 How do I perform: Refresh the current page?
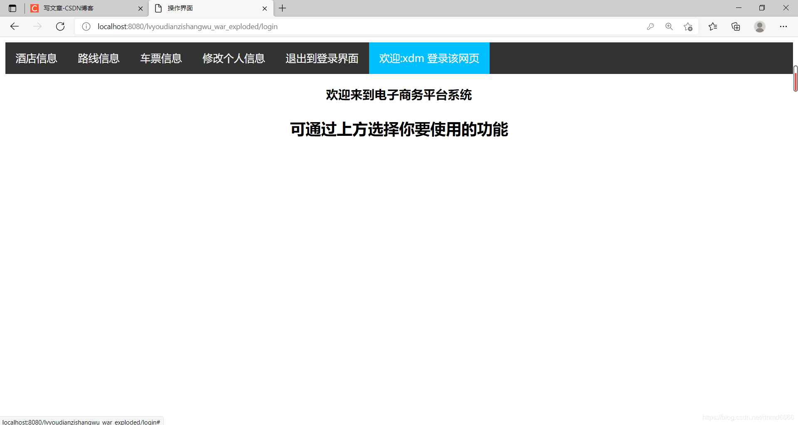tap(60, 26)
